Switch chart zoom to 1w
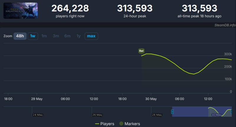The image size is (236, 127). (33, 36)
